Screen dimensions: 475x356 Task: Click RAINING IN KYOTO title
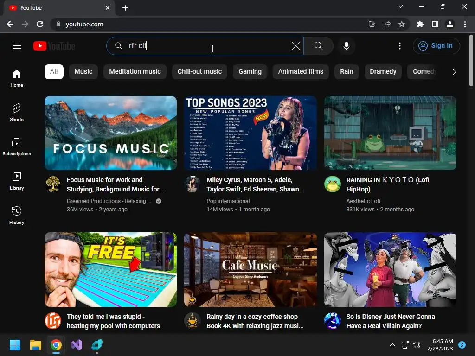tap(387, 184)
